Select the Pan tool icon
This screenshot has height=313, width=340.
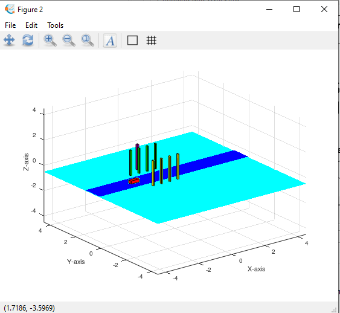pyautogui.click(x=9, y=40)
